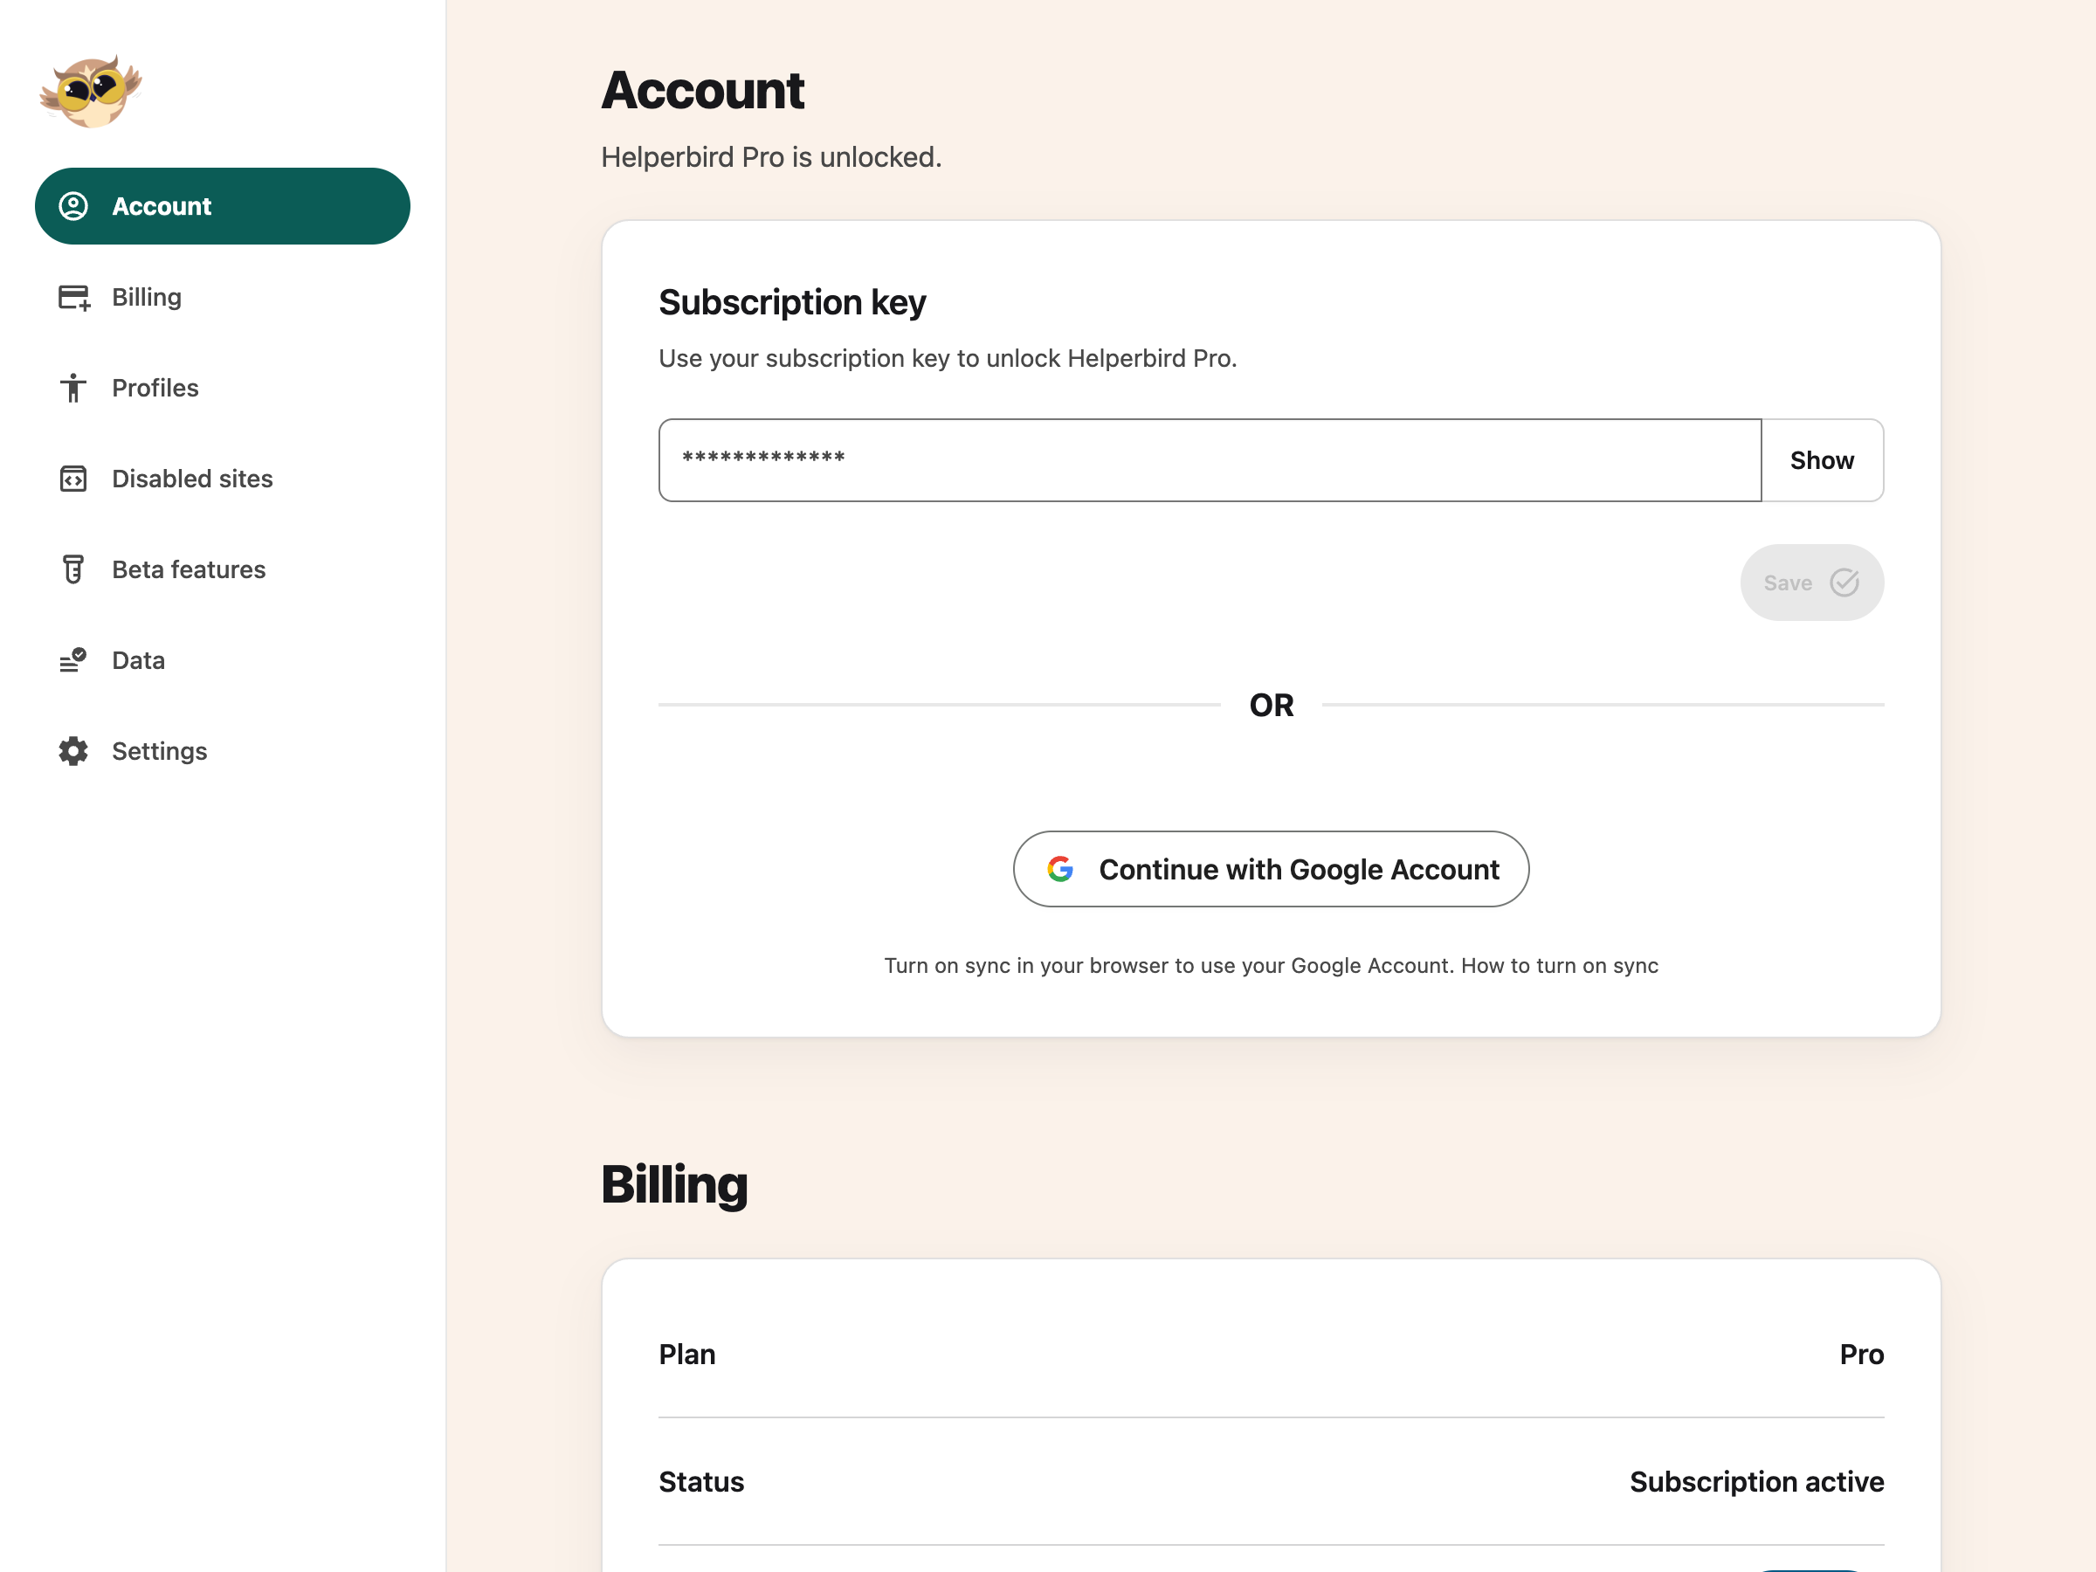Click the Save checkmark icon
The image size is (2096, 1572).
click(x=1844, y=583)
